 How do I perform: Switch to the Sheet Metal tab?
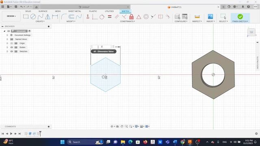(75, 11)
